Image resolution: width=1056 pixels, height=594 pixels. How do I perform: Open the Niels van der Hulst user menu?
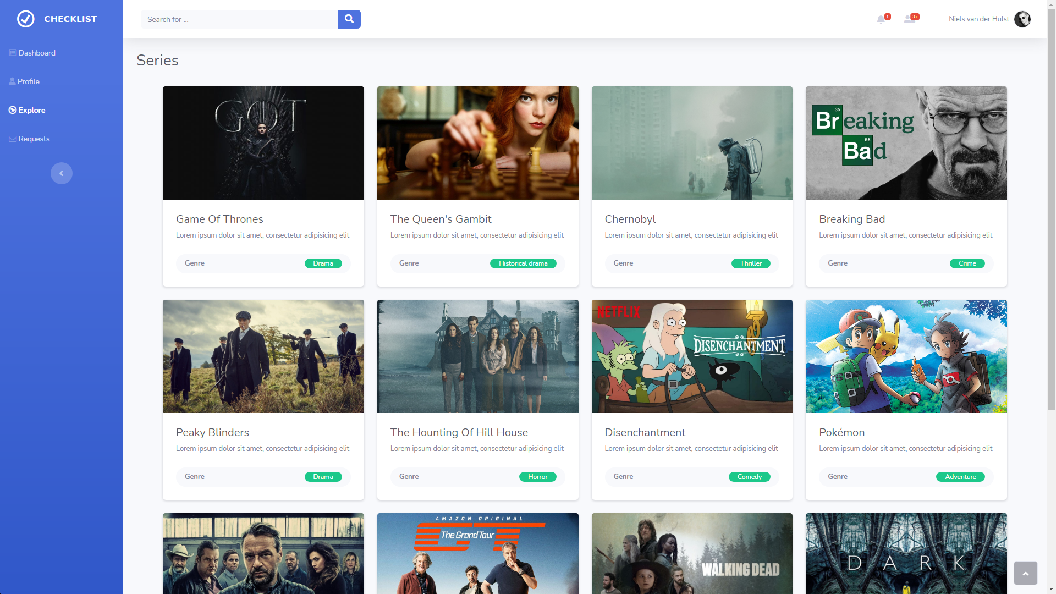978,19
